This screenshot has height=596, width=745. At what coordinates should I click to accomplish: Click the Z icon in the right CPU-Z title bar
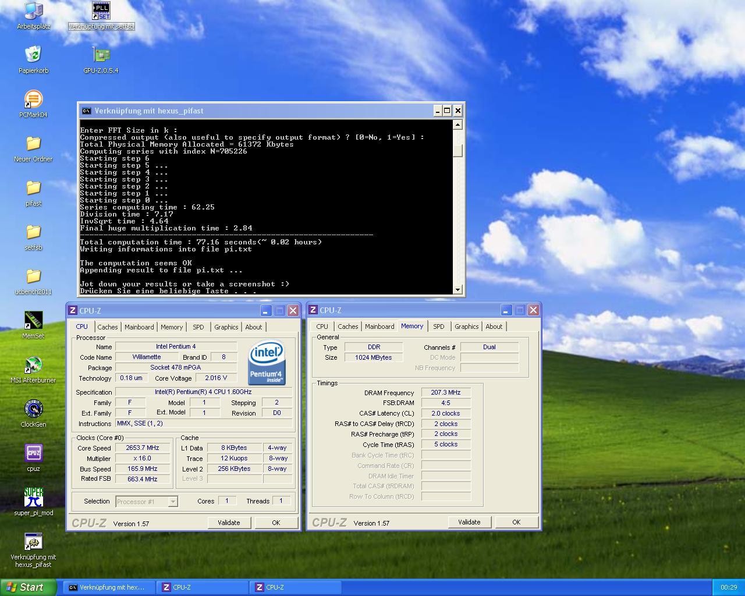pyautogui.click(x=313, y=310)
